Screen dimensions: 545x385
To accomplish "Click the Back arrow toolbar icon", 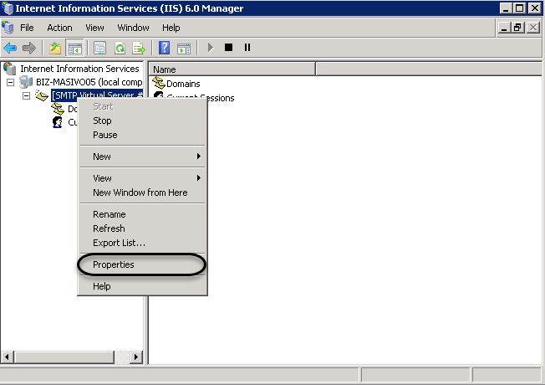I will pos(10,48).
